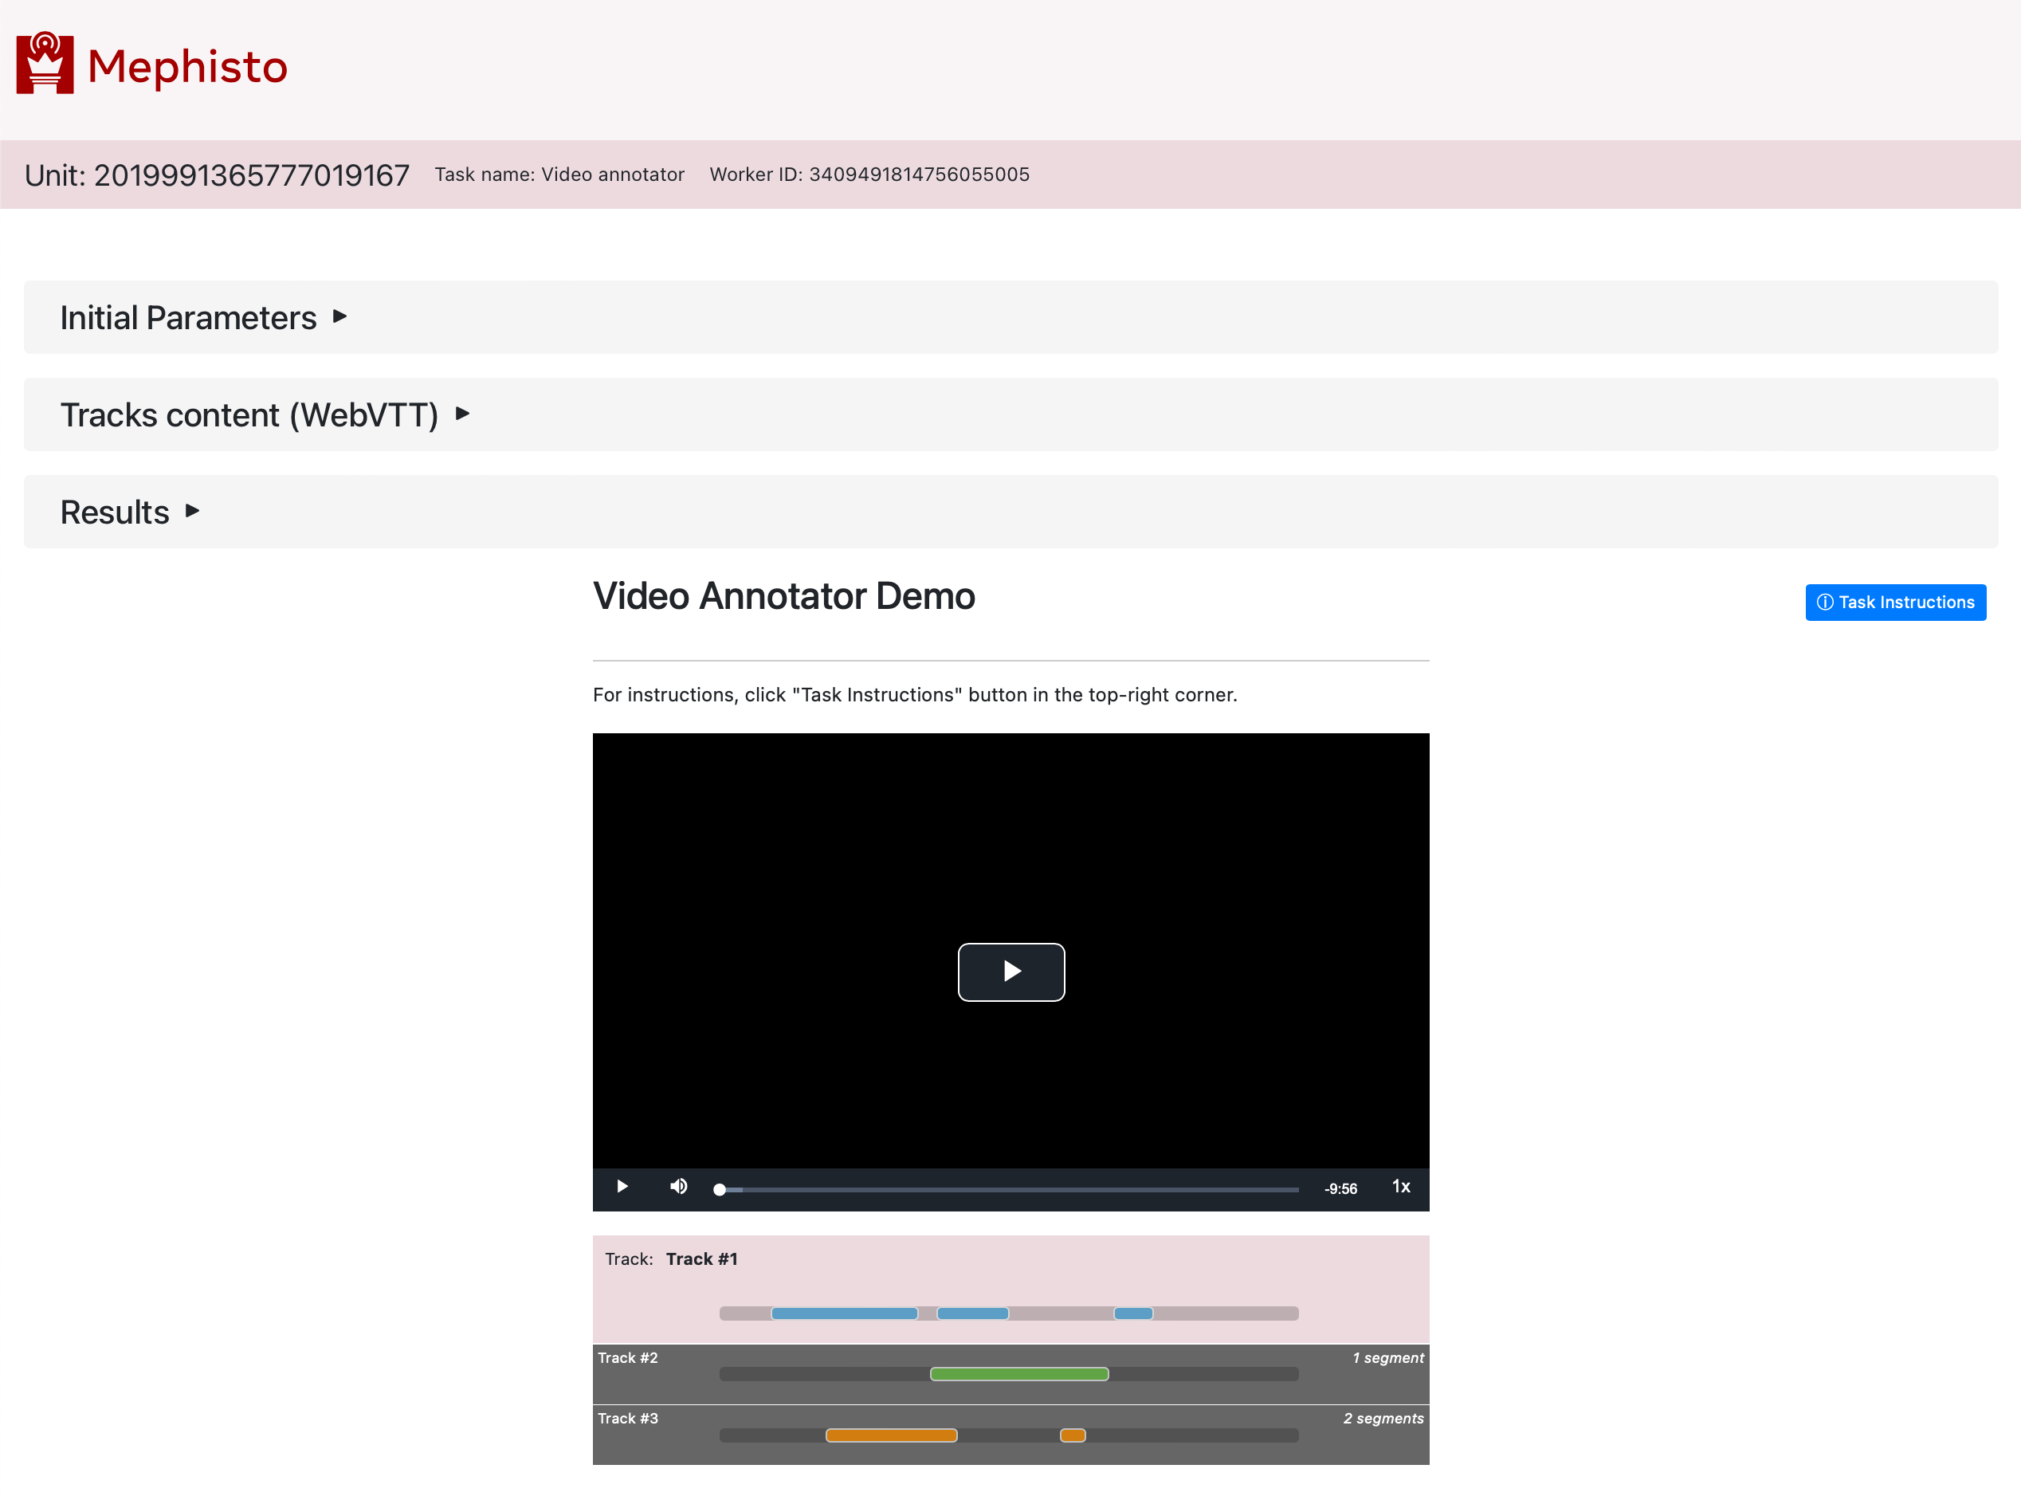Select the middle blue segment of Track #1
This screenshot has height=1500, width=2021.
click(x=972, y=1313)
